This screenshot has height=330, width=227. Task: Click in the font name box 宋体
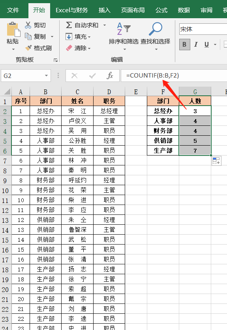(x=203, y=29)
